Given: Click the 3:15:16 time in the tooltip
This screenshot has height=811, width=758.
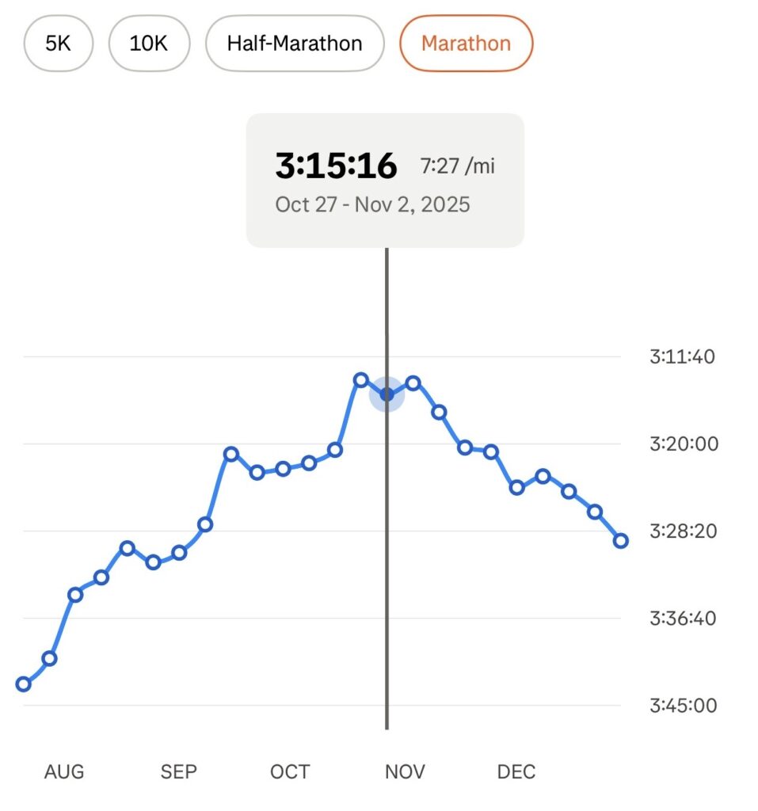Looking at the screenshot, I should 336,166.
